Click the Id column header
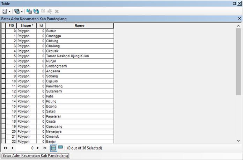243x160 pixels. (x=41, y=26)
